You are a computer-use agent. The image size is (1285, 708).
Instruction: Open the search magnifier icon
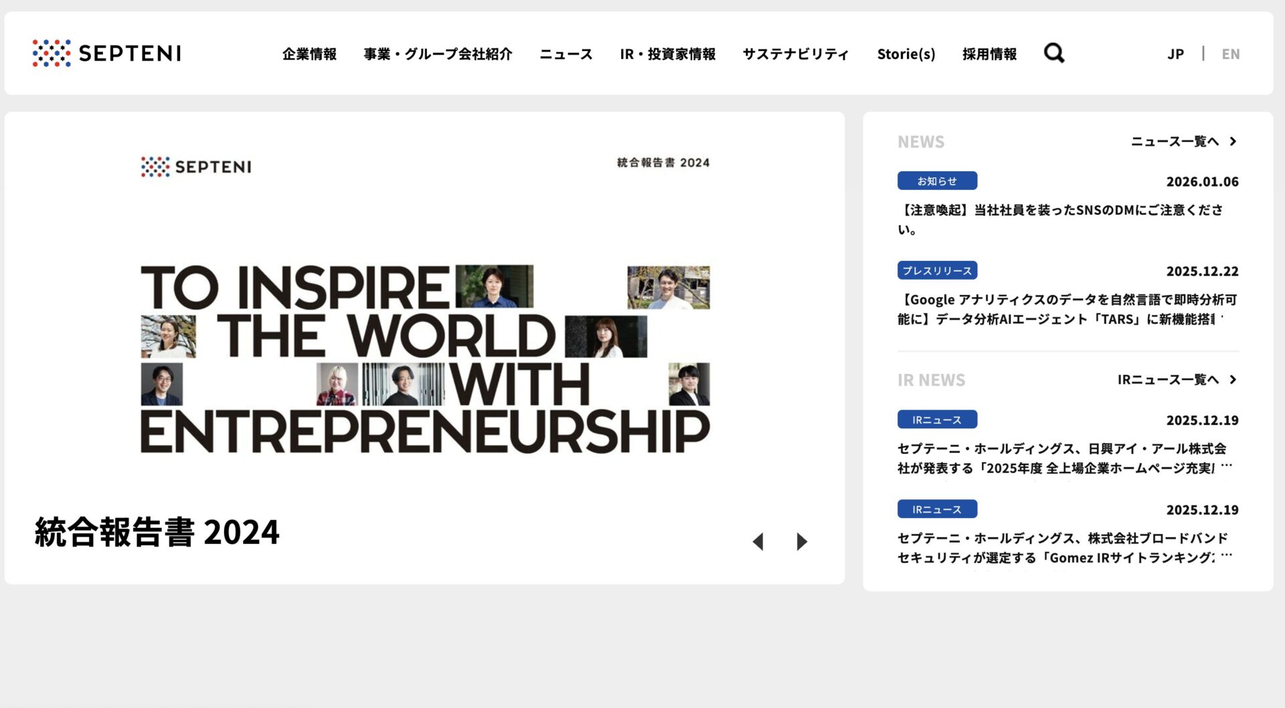[1054, 53]
